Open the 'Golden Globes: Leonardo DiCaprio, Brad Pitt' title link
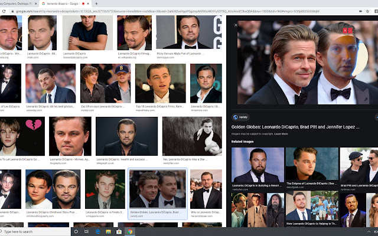The height and width of the screenshot is (236, 378). 295,127
